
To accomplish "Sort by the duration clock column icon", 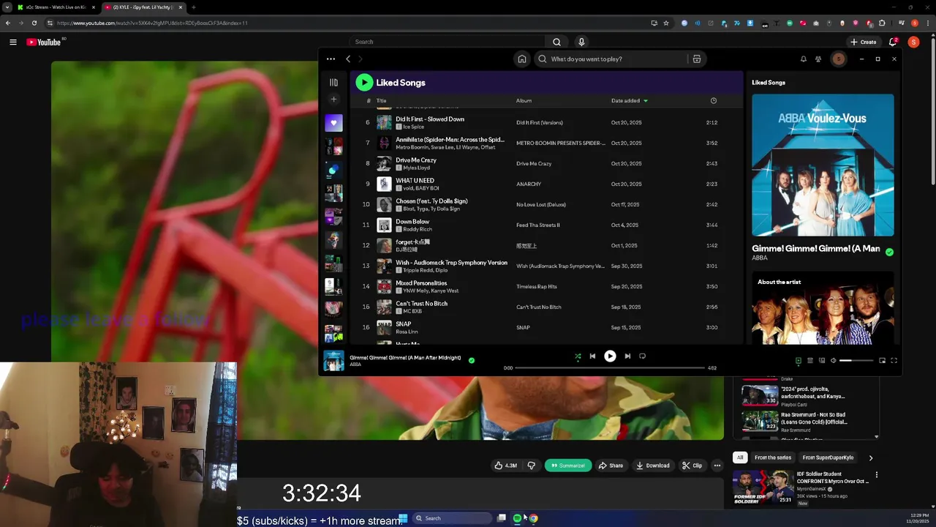I will 714,101.
